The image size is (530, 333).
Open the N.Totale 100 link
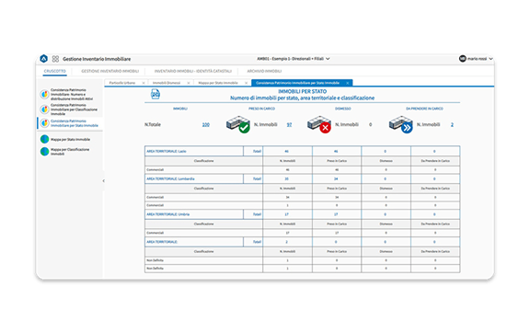pos(206,125)
